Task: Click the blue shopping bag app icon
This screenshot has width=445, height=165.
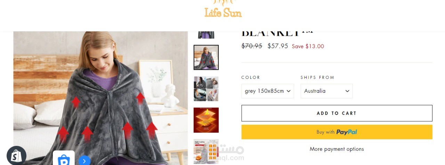Action: [64, 158]
